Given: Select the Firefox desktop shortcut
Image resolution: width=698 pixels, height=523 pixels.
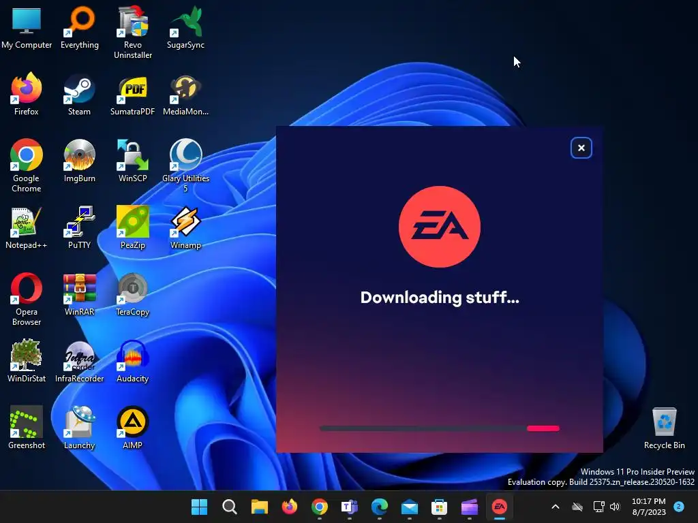Looking at the screenshot, I should pos(27,94).
